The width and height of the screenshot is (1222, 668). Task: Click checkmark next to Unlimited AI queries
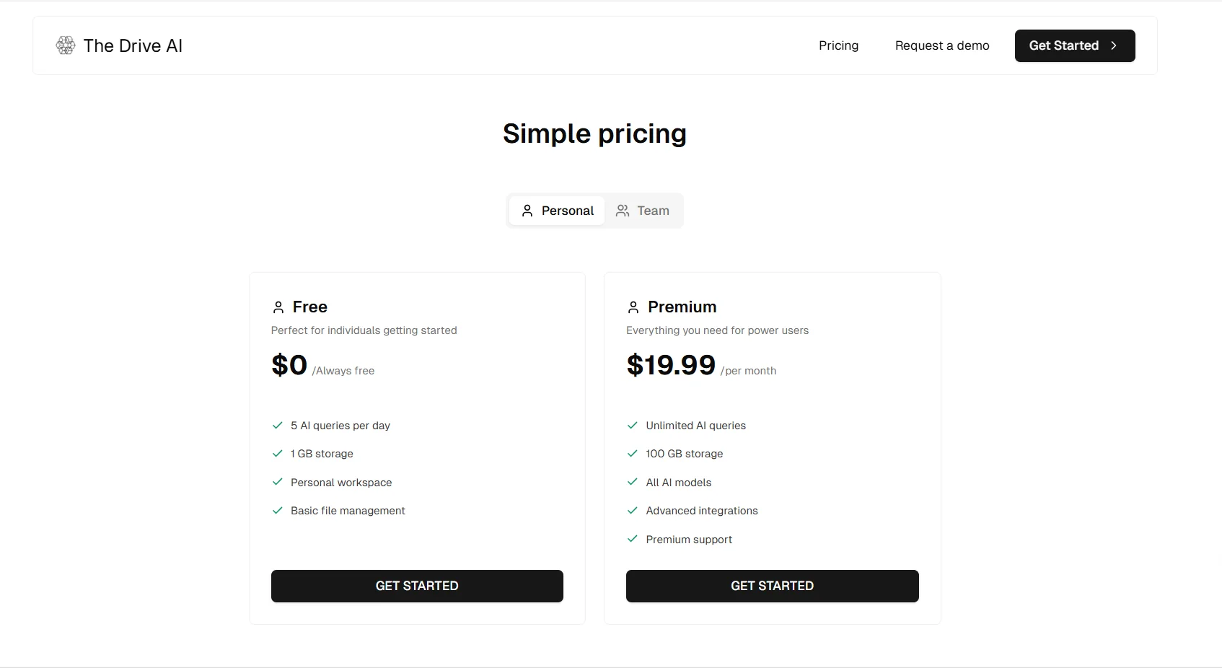pyautogui.click(x=633, y=426)
